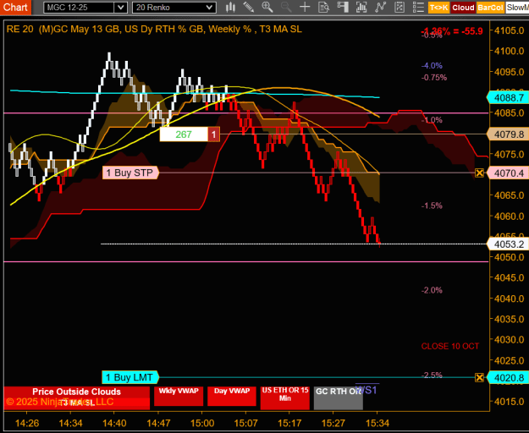This screenshot has width=529, height=433.
Task: Cancel the Buy LMT order X icon
Action: [479, 377]
